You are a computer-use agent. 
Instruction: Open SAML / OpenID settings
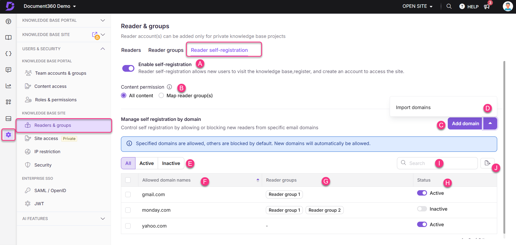(x=50, y=190)
